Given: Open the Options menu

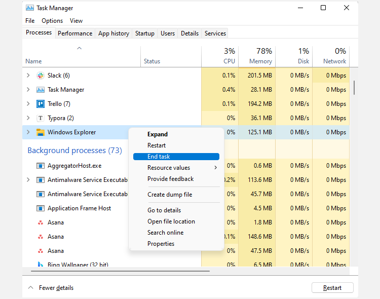Looking at the screenshot, I should click(x=52, y=21).
